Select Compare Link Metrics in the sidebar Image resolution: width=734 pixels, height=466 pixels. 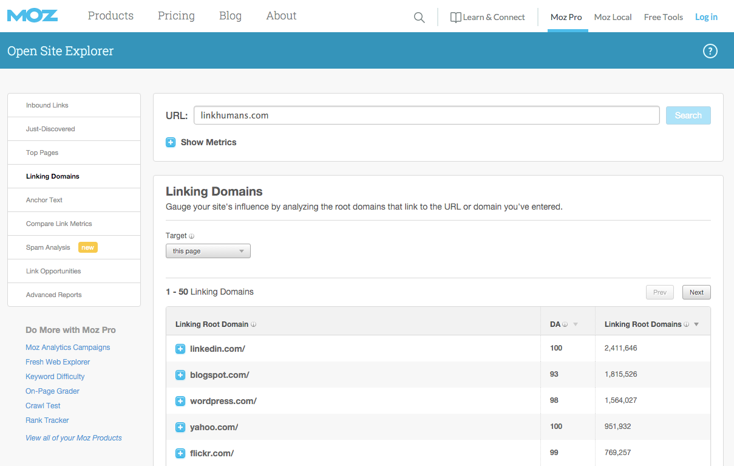74,224
